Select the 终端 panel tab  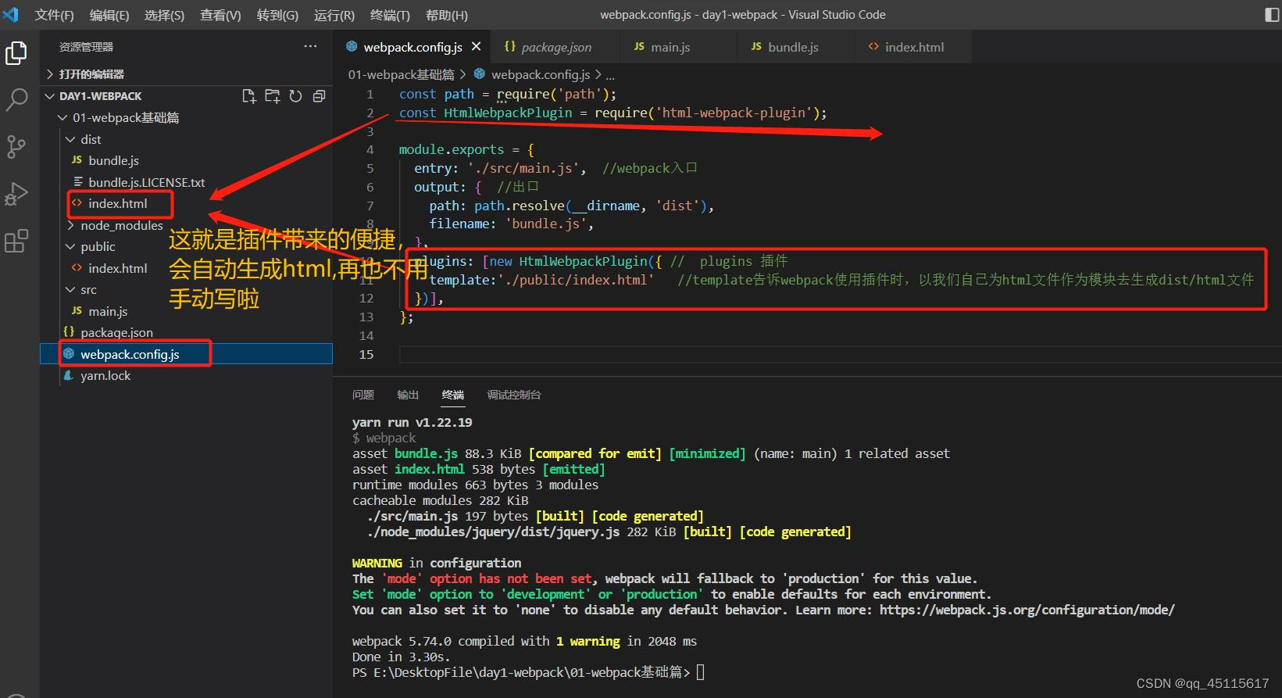(x=453, y=395)
